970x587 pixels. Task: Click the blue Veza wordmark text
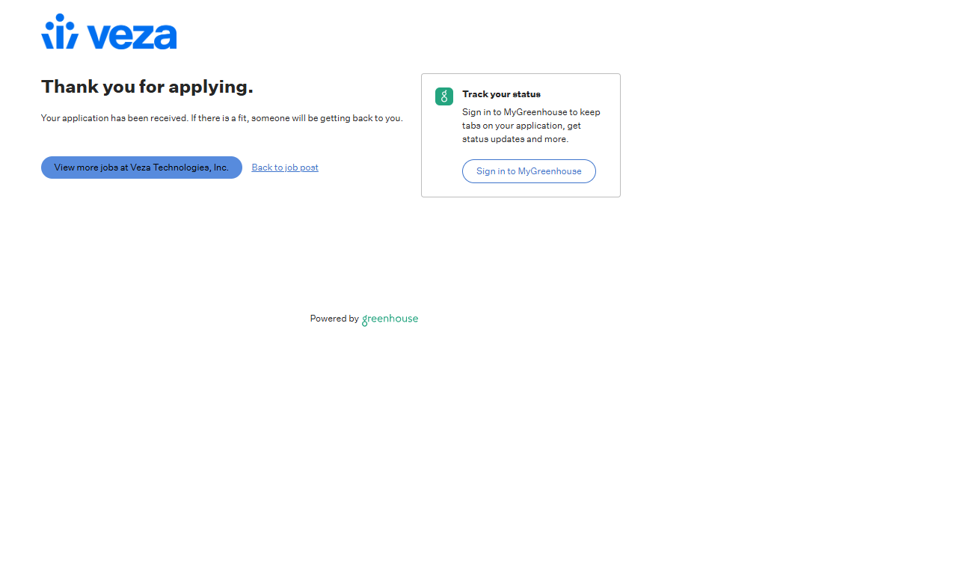pyautogui.click(x=132, y=36)
